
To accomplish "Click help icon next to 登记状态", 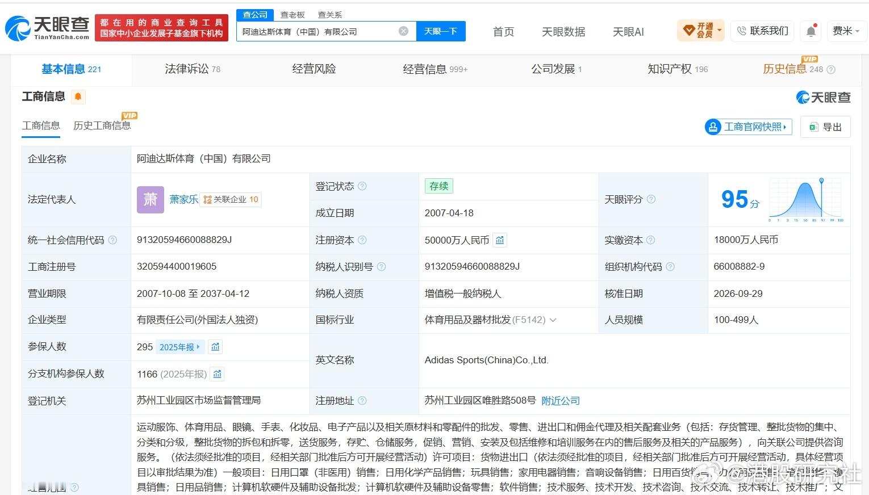I will 362,186.
